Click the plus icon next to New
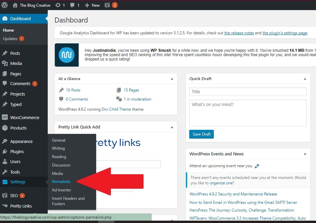The image size is (316, 223). [x=87, y=5]
